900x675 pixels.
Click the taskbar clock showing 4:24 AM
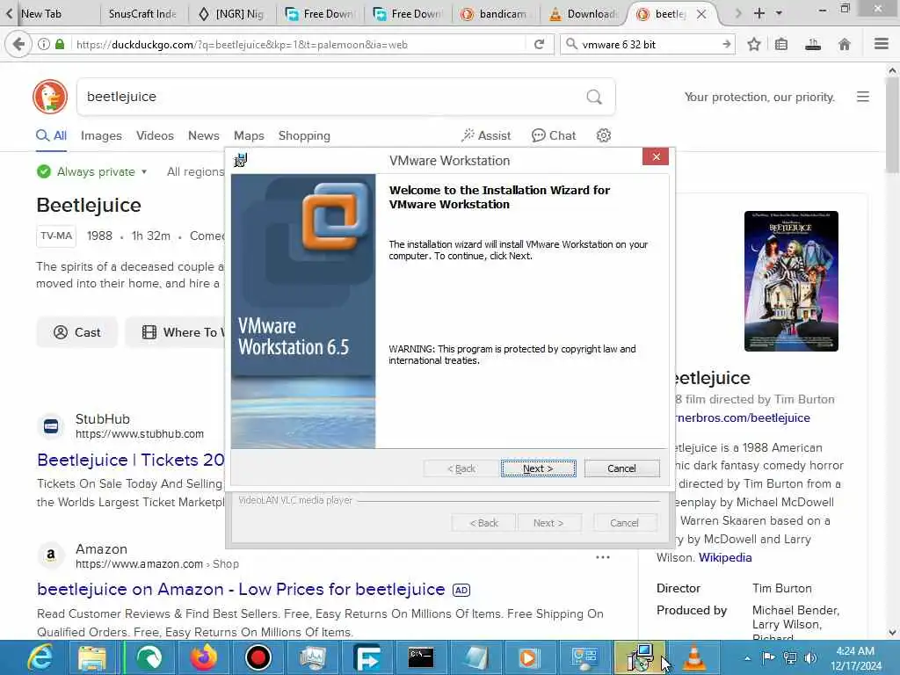[x=855, y=658]
